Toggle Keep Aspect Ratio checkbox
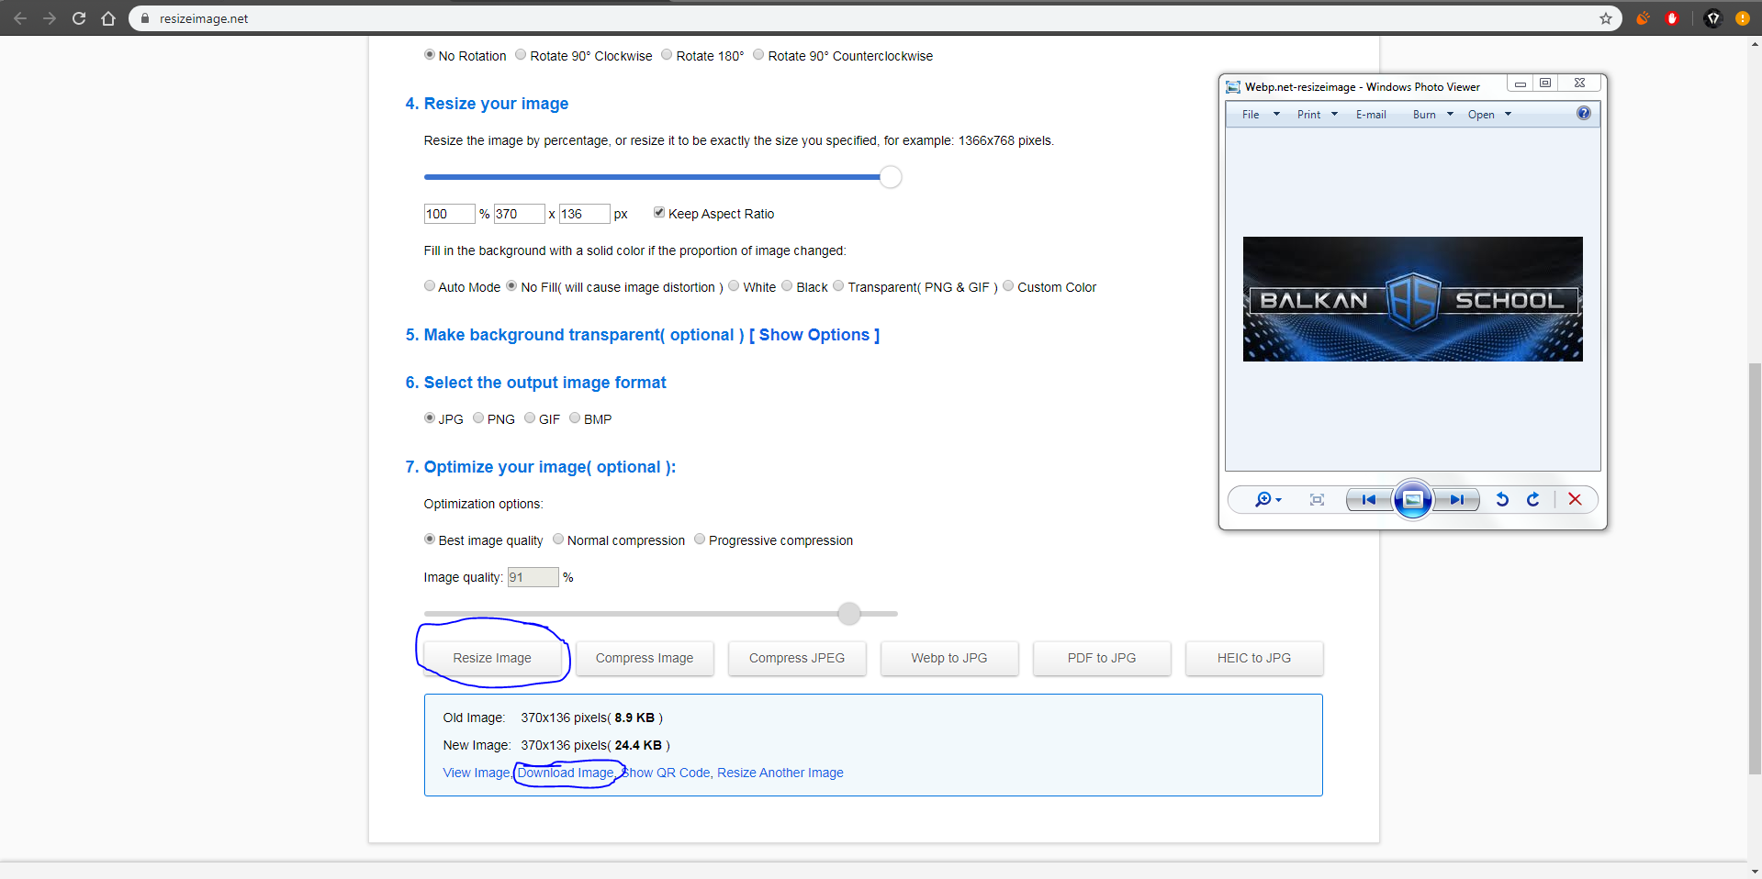This screenshot has width=1762, height=879. tap(658, 213)
